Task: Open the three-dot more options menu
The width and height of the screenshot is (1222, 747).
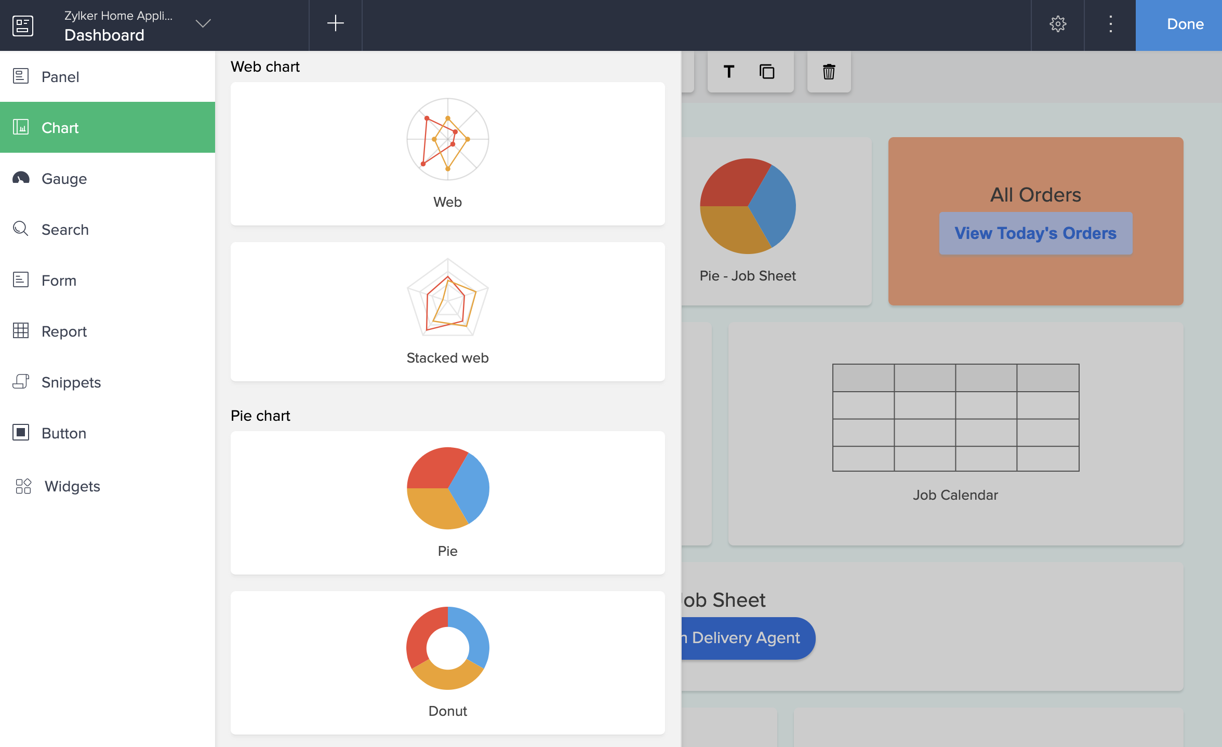Action: coord(1110,24)
